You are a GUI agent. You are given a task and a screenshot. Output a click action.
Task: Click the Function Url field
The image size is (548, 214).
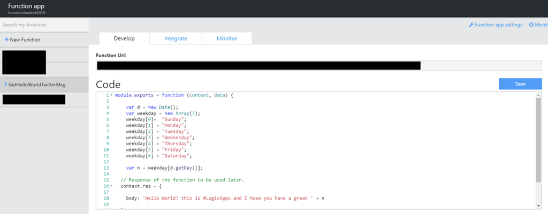tap(318, 66)
